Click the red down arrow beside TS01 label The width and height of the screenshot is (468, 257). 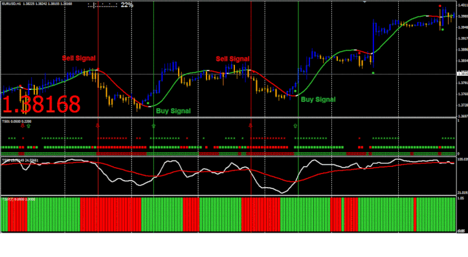pyautogui.click(x=23, y=126)
